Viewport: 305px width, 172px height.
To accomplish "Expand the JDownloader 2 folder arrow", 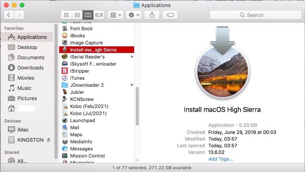I will pyautogui.click(x=132, y=85).
